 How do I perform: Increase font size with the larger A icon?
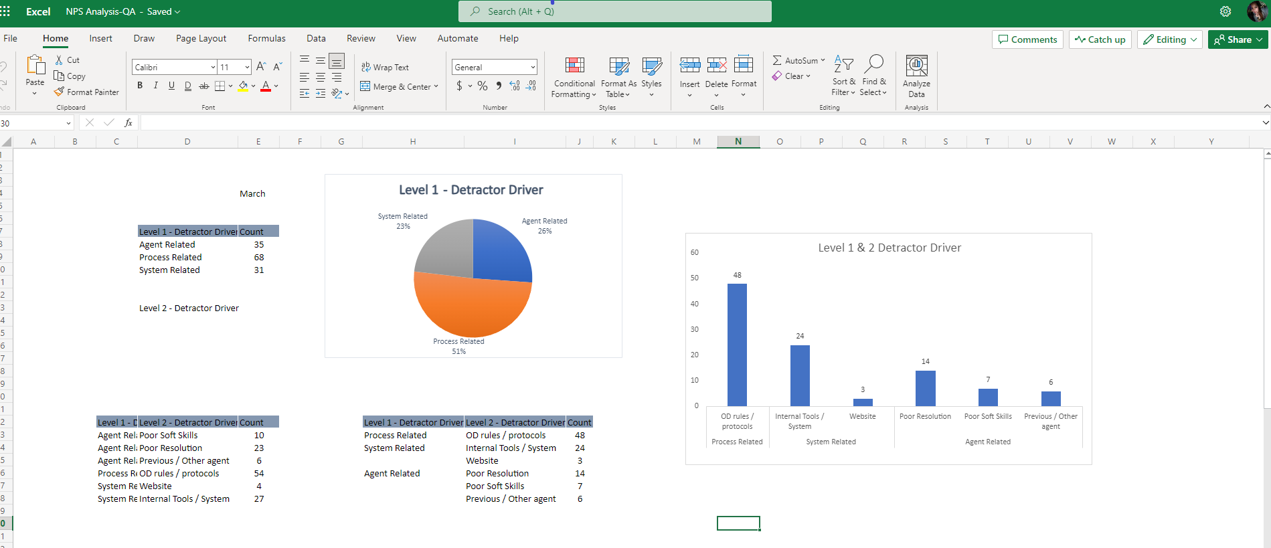coord(261,67)
